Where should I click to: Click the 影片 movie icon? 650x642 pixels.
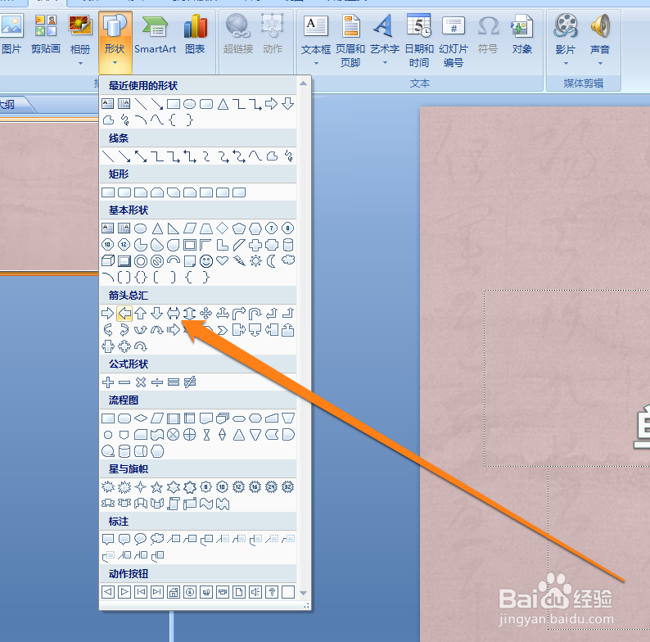tap(566, 25)
